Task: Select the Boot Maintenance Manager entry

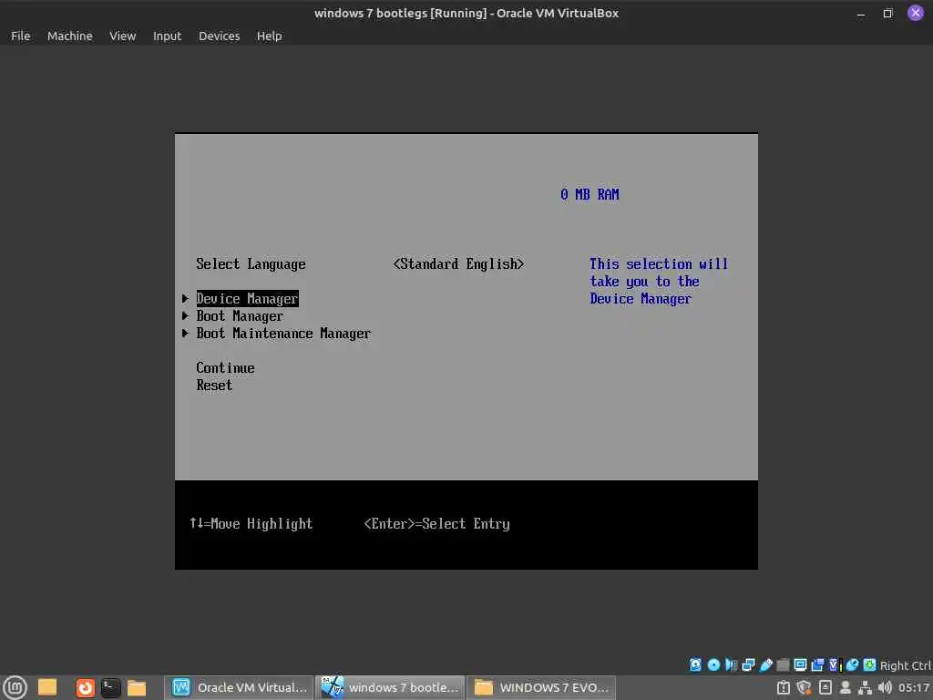Action: click(x=283, y=334)
